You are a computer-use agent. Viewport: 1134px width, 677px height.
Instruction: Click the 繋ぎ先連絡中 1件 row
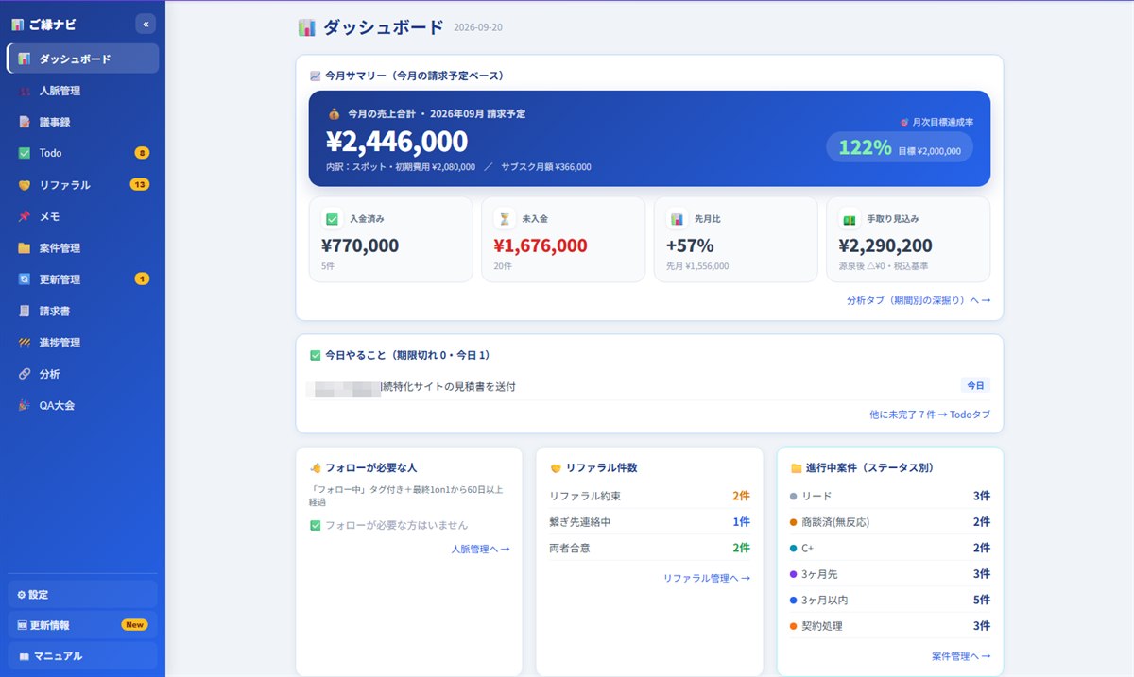[649, 522]
